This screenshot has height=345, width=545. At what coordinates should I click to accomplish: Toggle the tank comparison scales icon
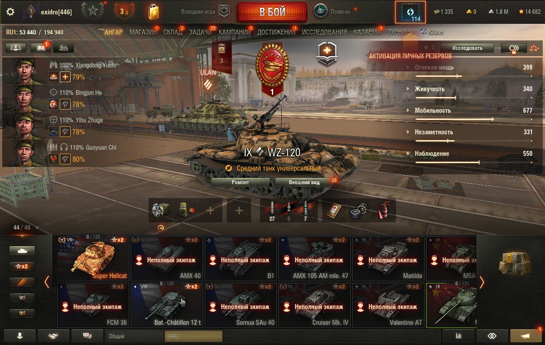[534, 48]
